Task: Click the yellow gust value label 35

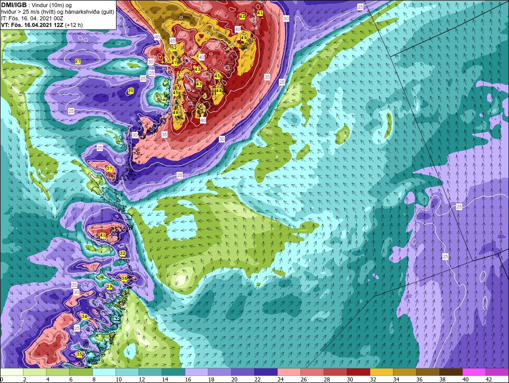Action: pos(79,354)
